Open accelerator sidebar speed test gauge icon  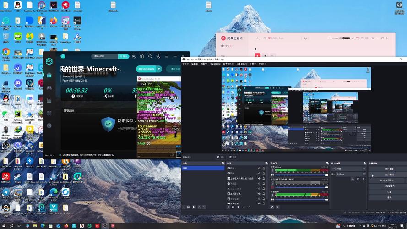point(49,125)
